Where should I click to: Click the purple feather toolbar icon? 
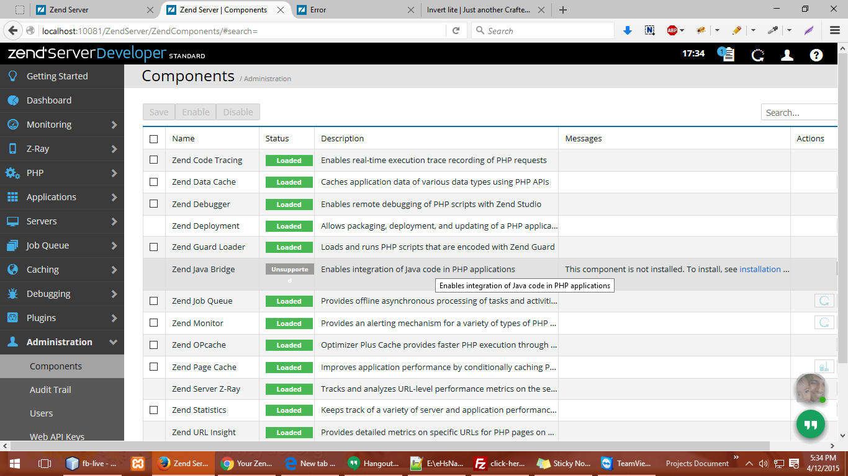809,30
